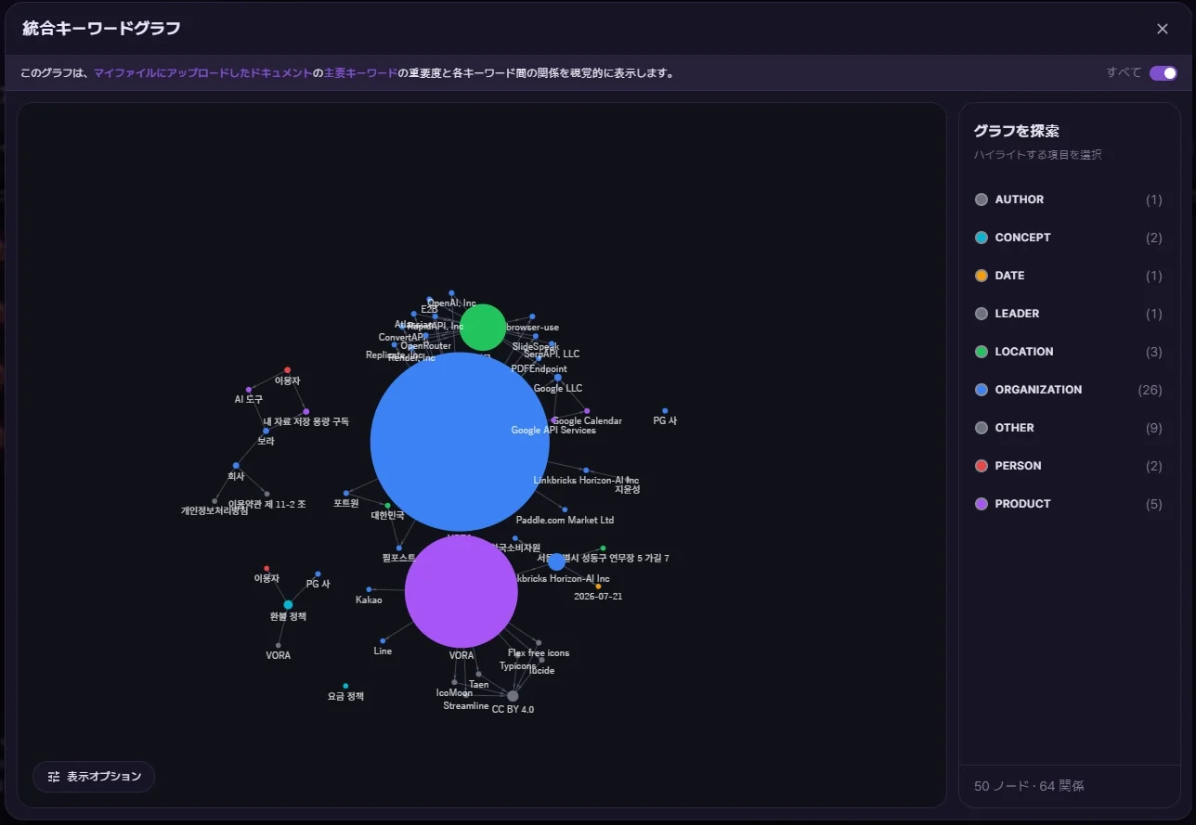Image resolution: width=1196 pixels, height=825 pixels.
Task: Toggle the すべて switch
Action: pos(1163,73)
